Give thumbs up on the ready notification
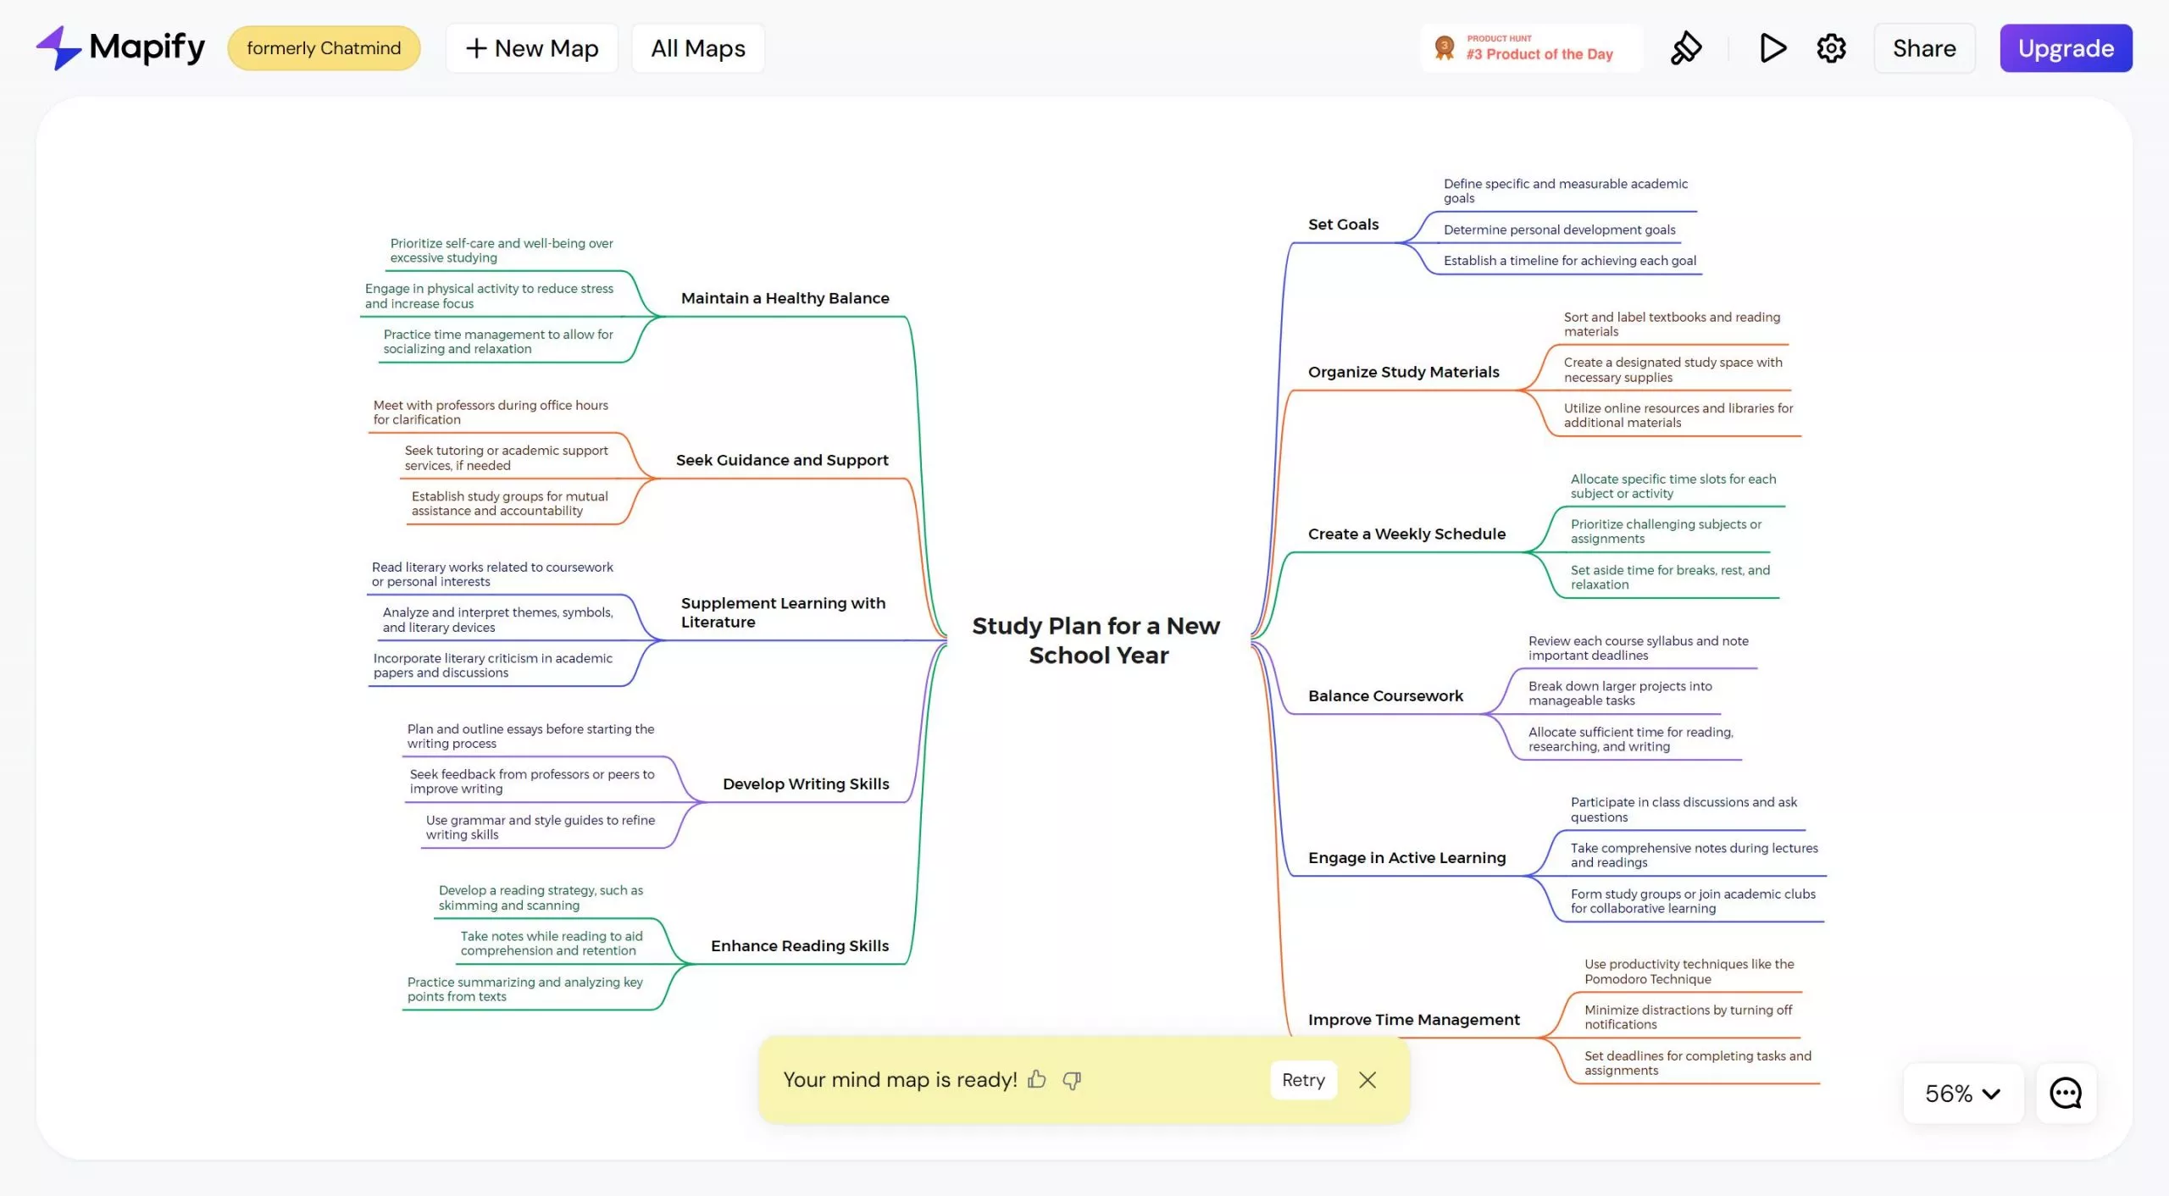The height and width of the screenshot is (1196, 2169). [1038, 1080]
